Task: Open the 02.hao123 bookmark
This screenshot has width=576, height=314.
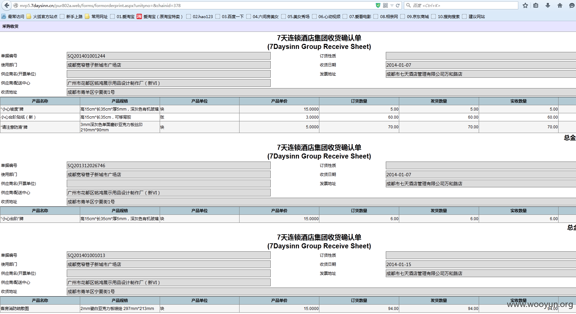Action: point(200,16)
